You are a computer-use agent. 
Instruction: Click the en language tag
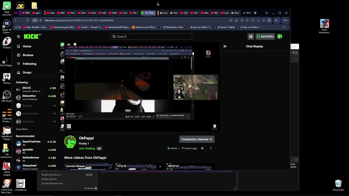tap(99, 148)
